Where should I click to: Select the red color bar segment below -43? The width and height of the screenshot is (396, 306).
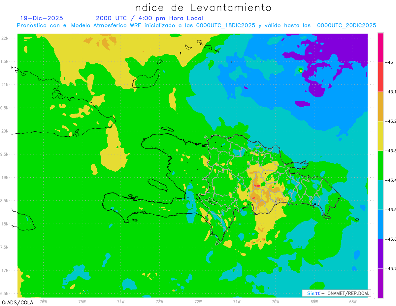[x=380, y=77]
